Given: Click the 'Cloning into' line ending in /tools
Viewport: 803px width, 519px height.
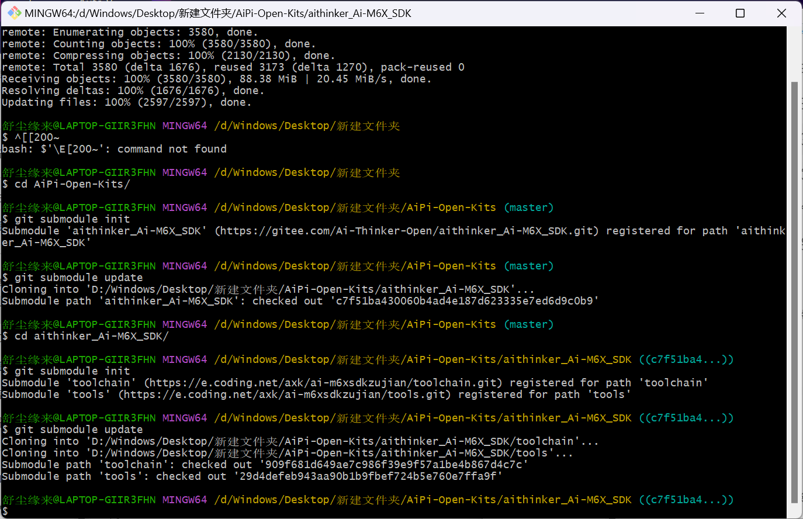Looking at the screenshot, I should point(287,453).
